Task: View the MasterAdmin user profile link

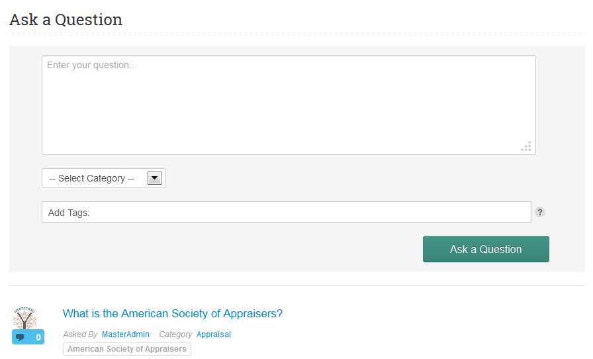Action: pyautogui.click(x=126, y=334)
